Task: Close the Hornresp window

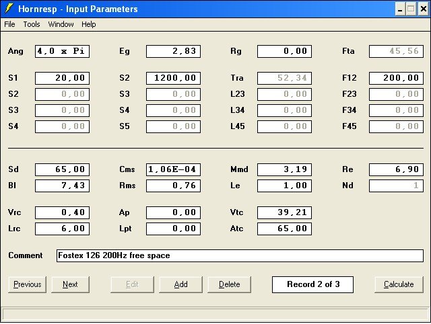Action: 422,9
